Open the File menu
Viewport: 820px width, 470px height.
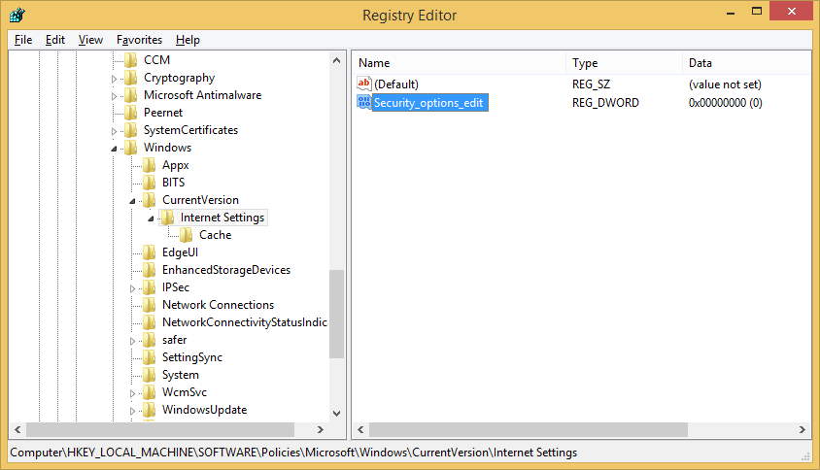pyautogui.click(x=23, y=40)
